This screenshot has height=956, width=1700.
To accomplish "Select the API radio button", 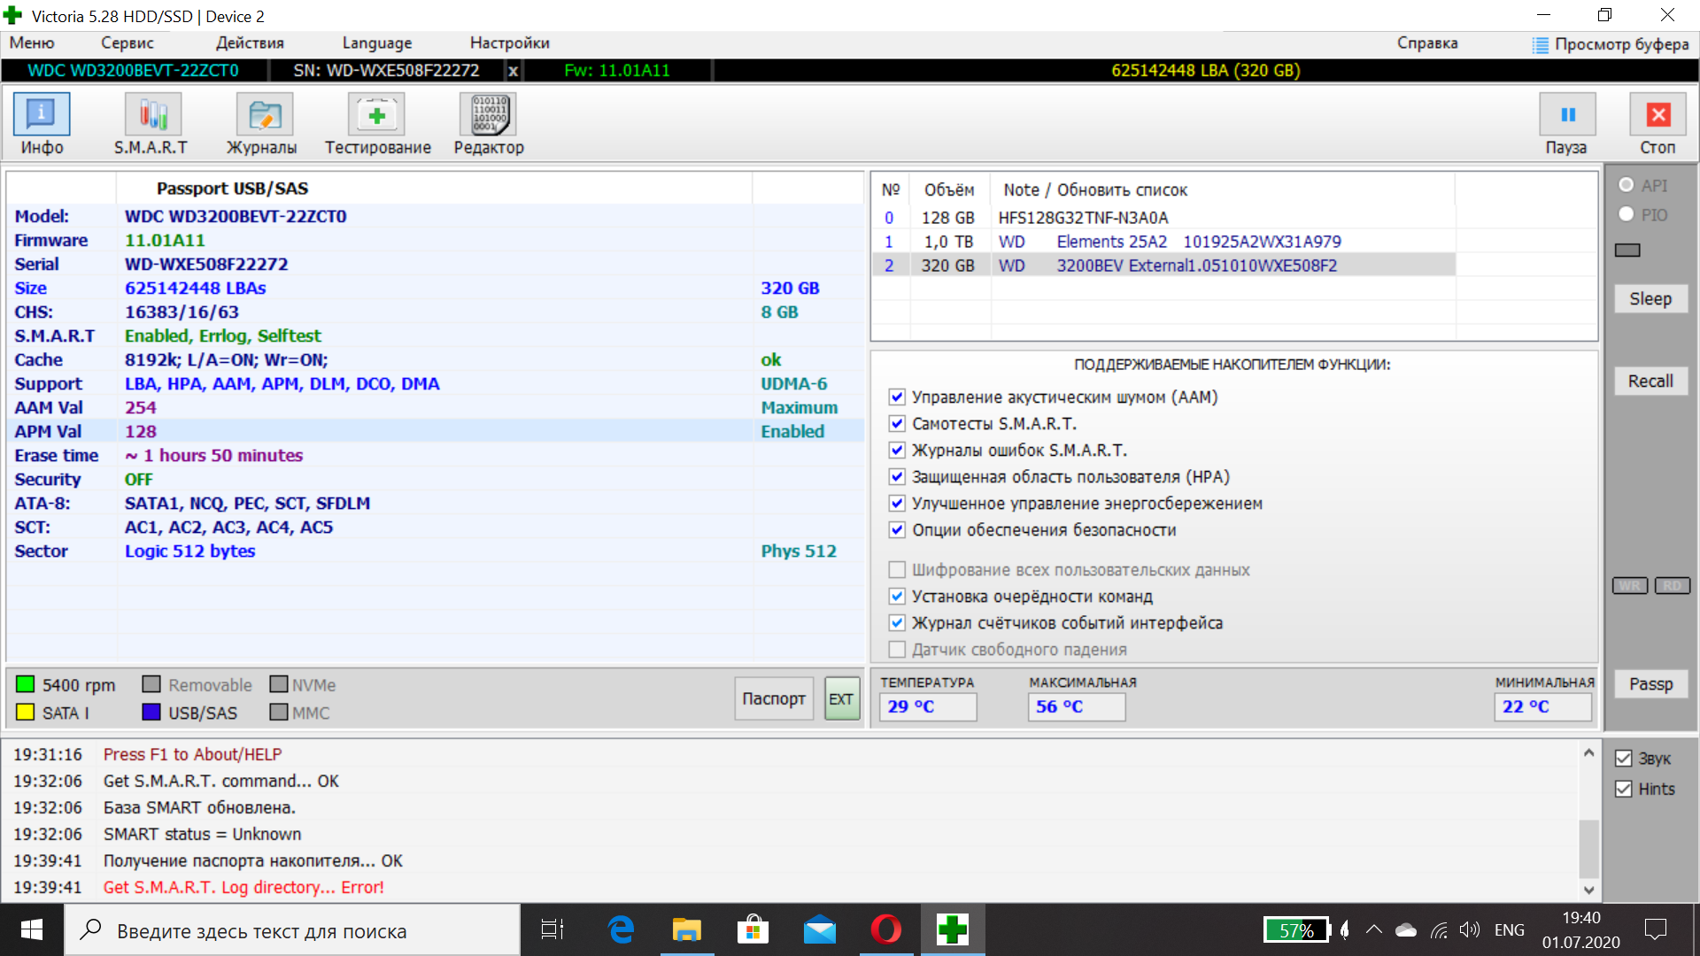I will [x=1627, y=185].
